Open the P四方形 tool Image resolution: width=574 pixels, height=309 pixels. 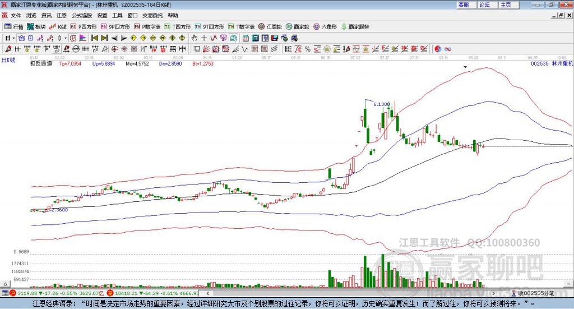(84, 27)
